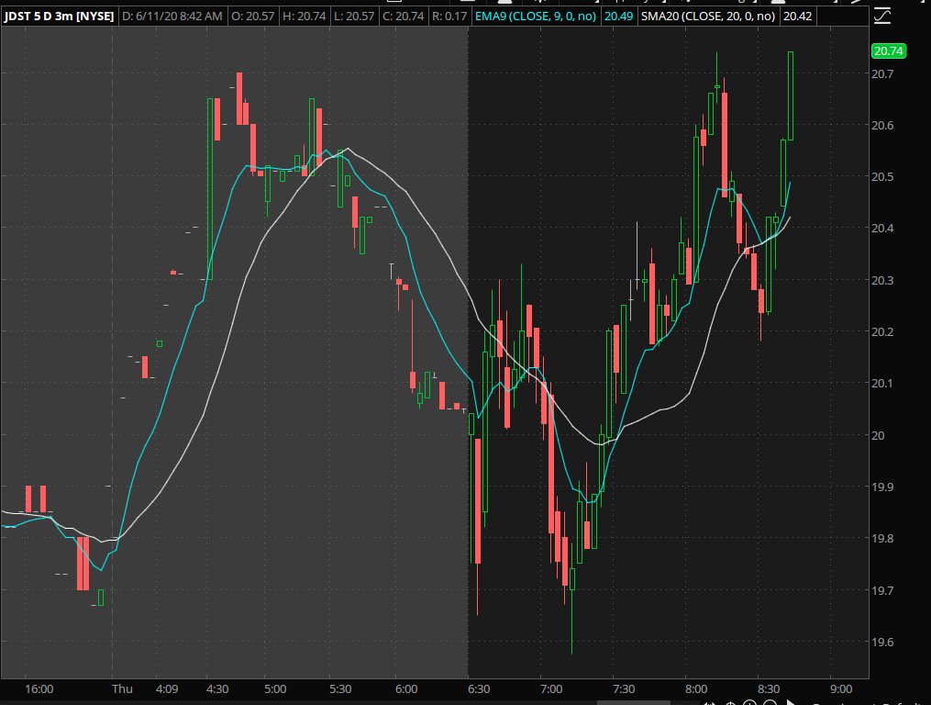Click the 4:30 time axis label
Viewport: 931px width, 705px height.
click(x=217, y=689)
